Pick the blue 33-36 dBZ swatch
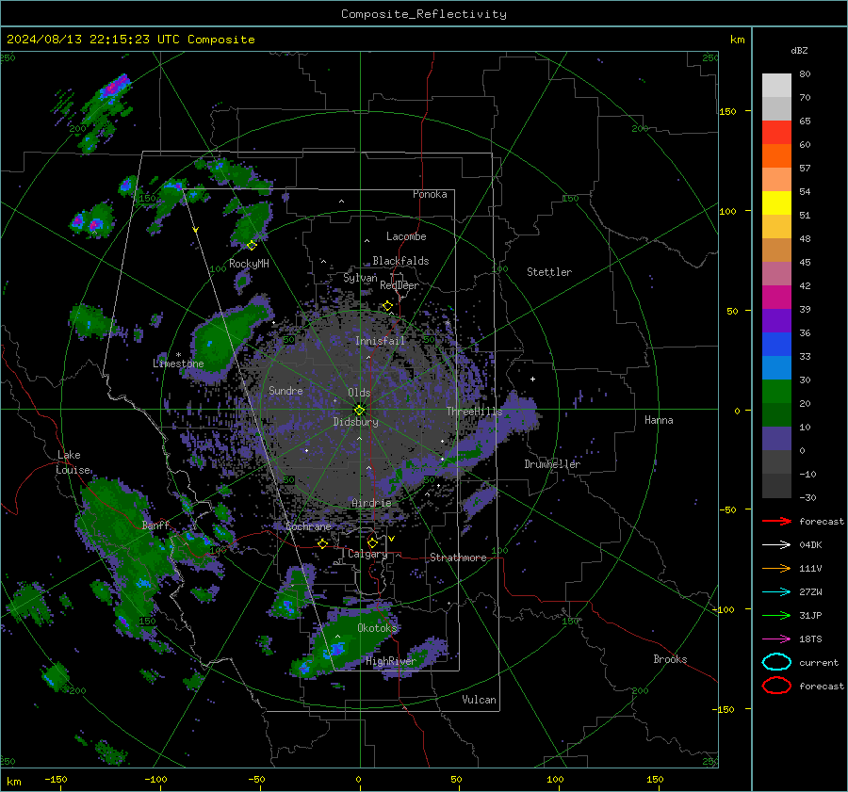This screenshot has height=792, width=848. pyautogui.click(x=776, y=345)
